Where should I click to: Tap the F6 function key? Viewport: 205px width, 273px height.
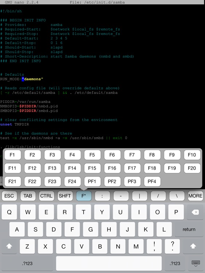[112, 155]
